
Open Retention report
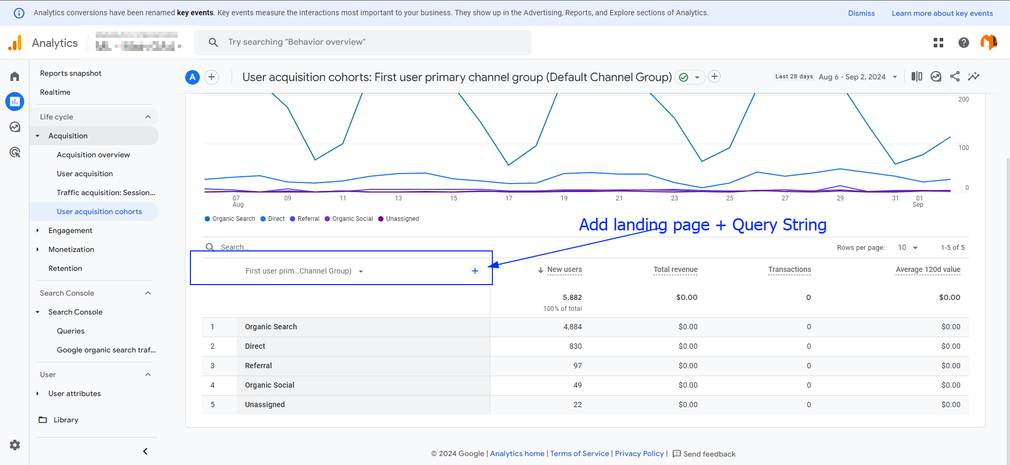point(65,268)
